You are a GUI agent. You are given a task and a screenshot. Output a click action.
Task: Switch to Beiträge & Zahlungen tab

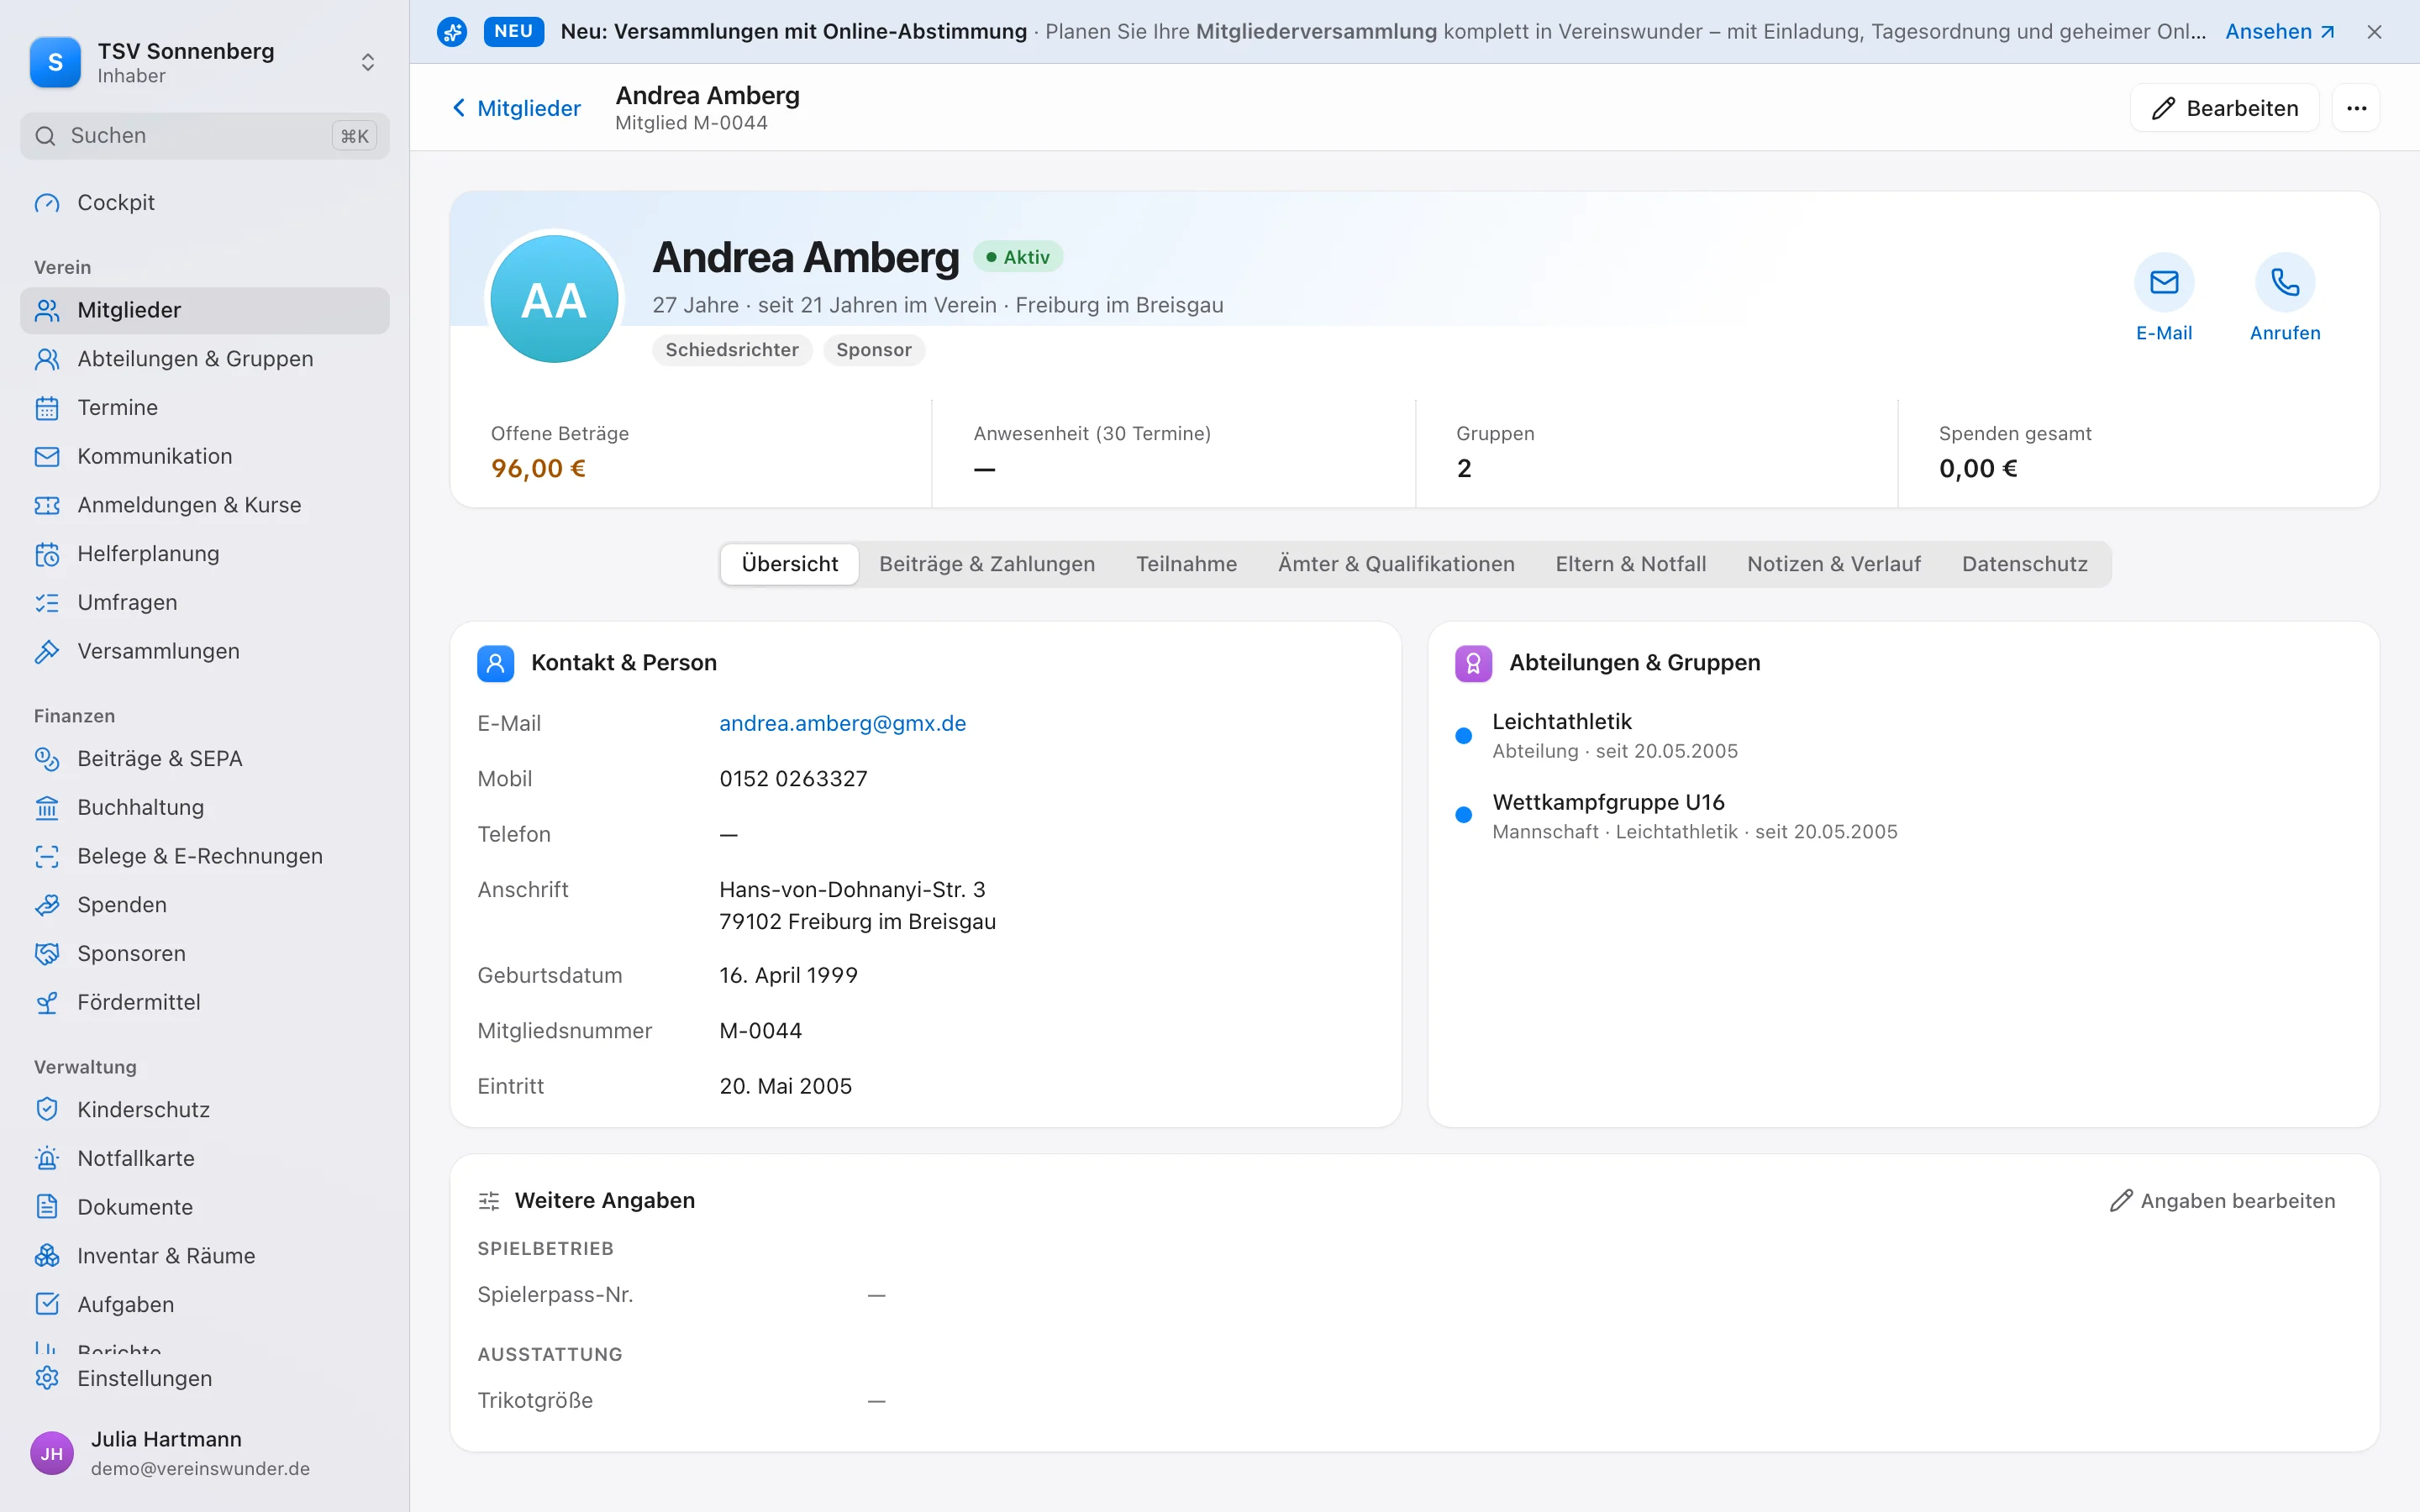[x=987, y=564]
